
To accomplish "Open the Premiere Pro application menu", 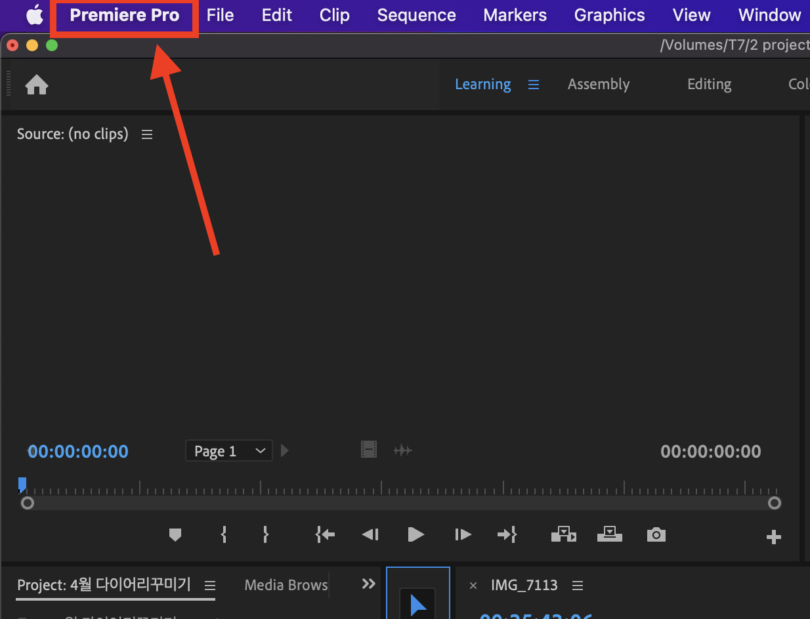I will coord(125,15).
